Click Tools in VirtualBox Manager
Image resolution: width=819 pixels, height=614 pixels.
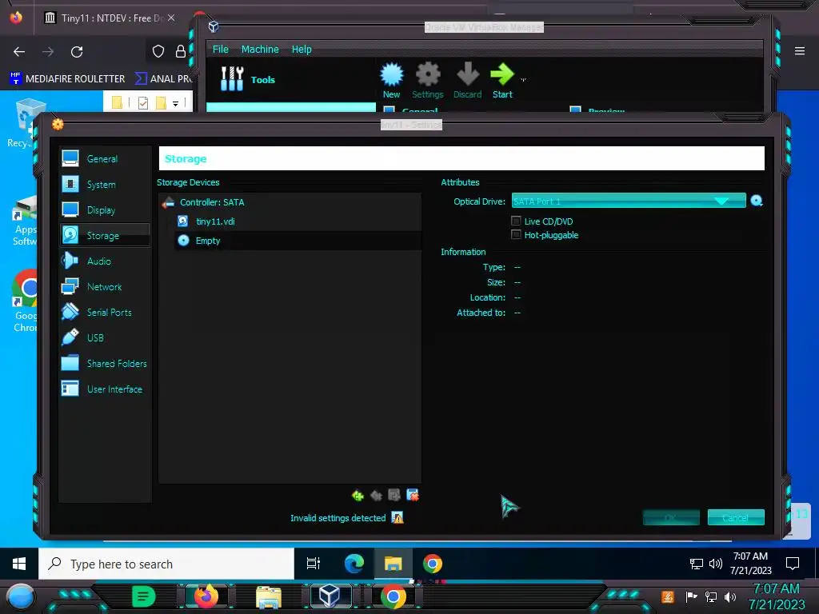tap(247, 79)
